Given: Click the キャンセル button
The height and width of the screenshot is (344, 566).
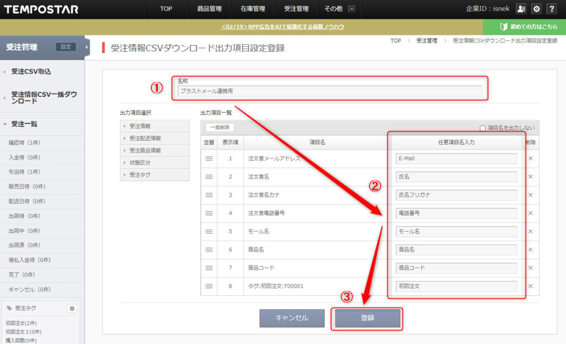Looking at the screenshot, I should [292, 318].
